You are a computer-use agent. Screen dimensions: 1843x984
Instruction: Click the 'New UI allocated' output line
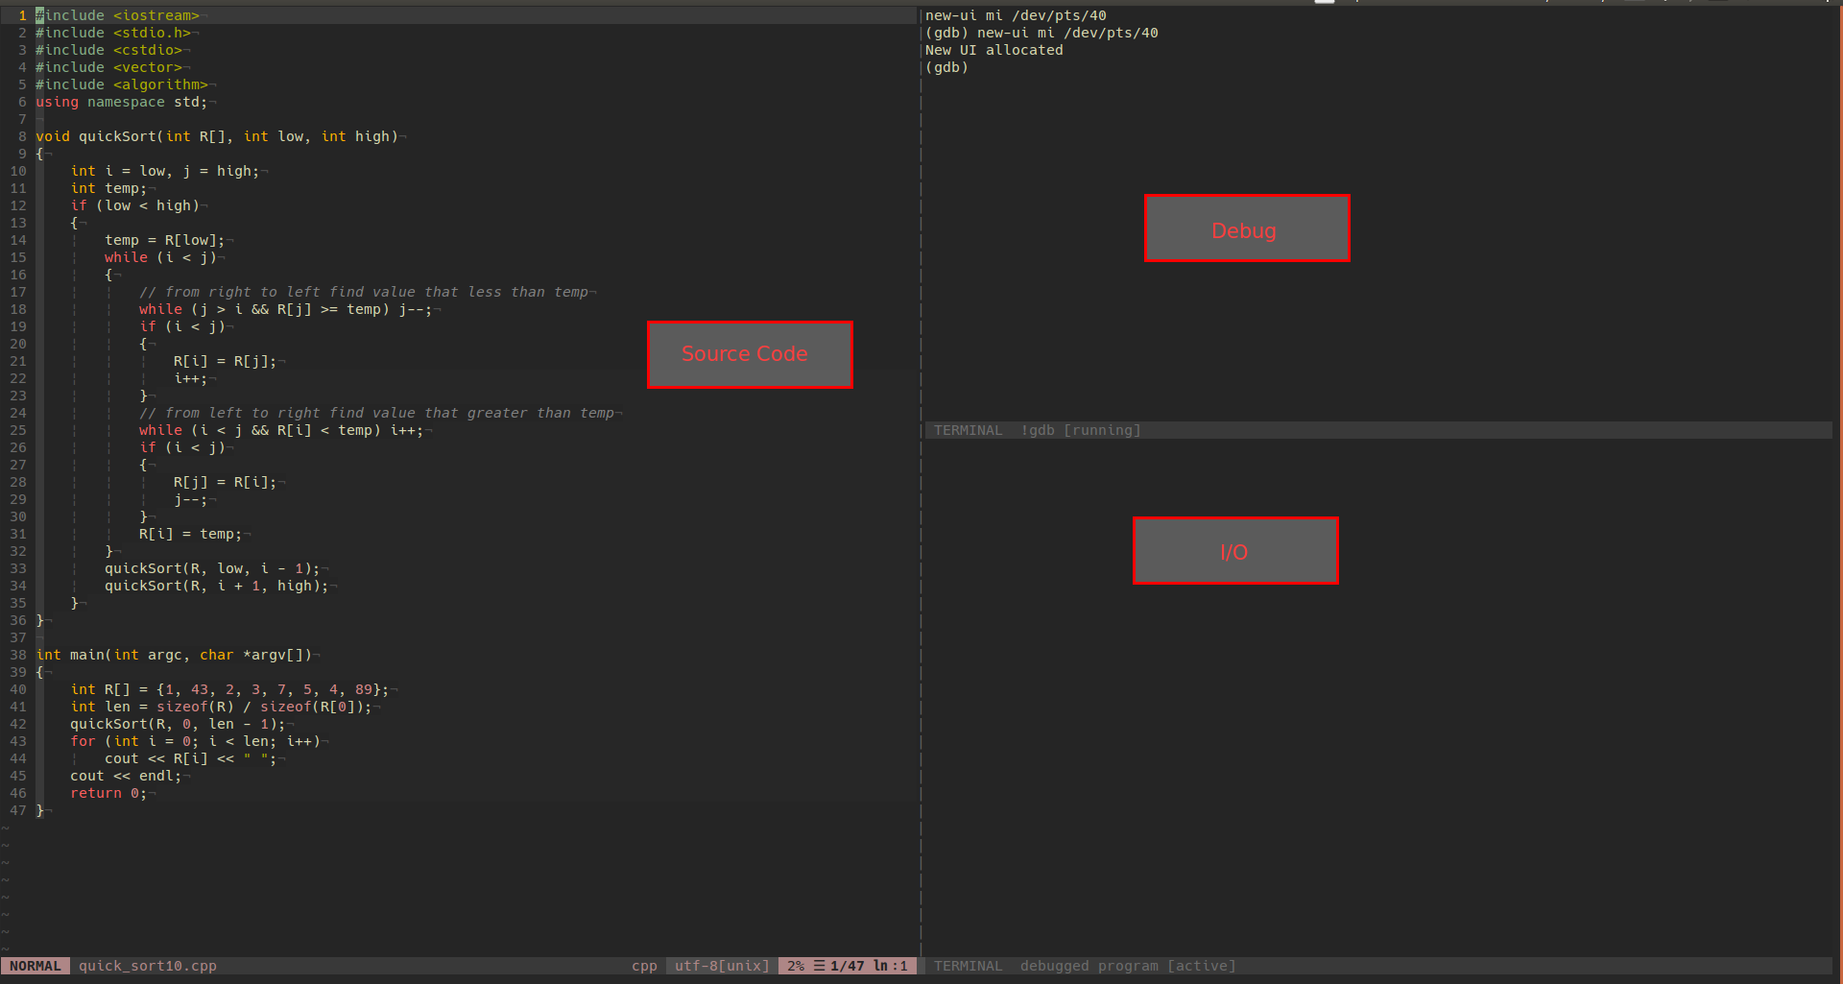pos(993,50)
